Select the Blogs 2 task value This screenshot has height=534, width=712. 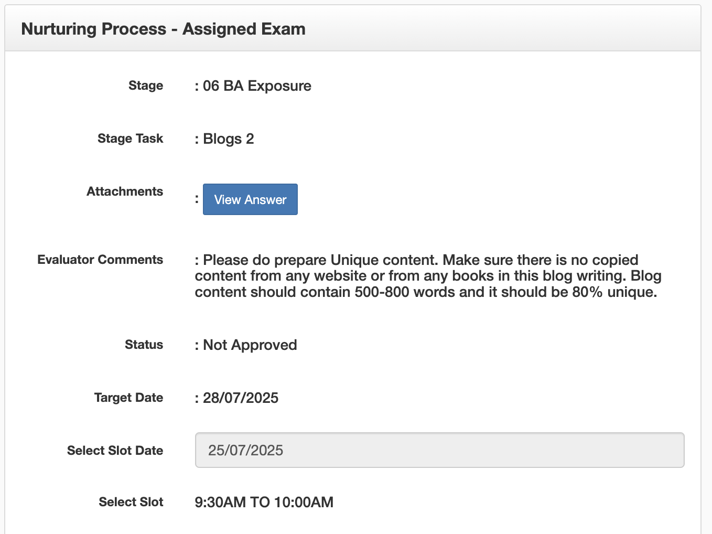click(228, 139)
